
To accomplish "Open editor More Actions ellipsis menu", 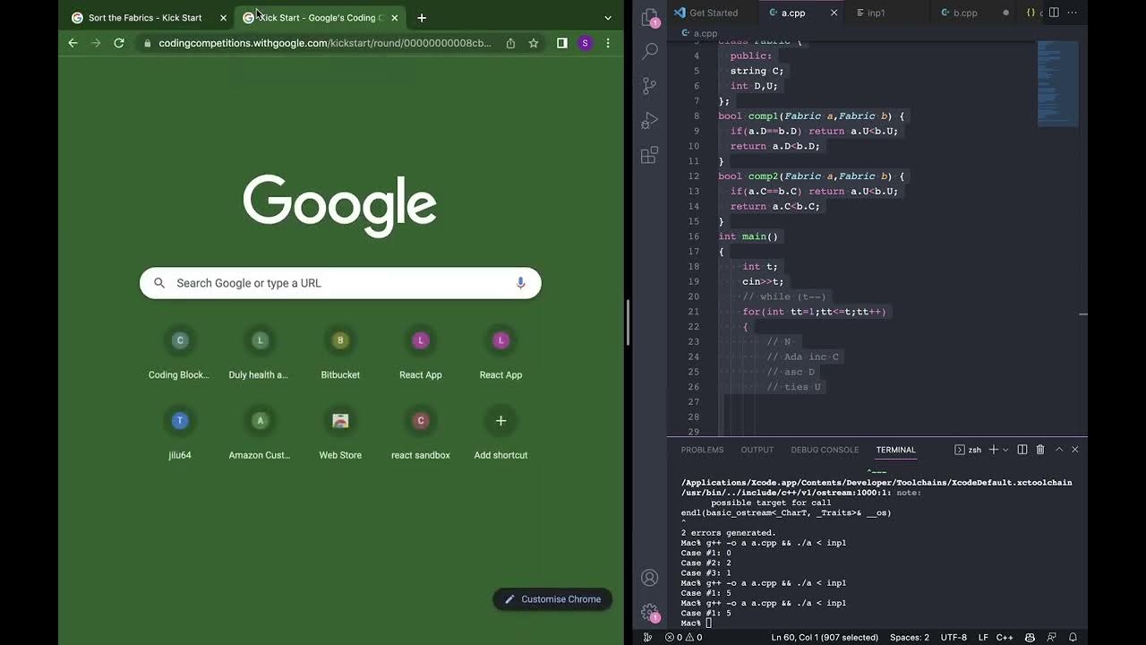I will pyautogui.click(x=1073, y=13).
